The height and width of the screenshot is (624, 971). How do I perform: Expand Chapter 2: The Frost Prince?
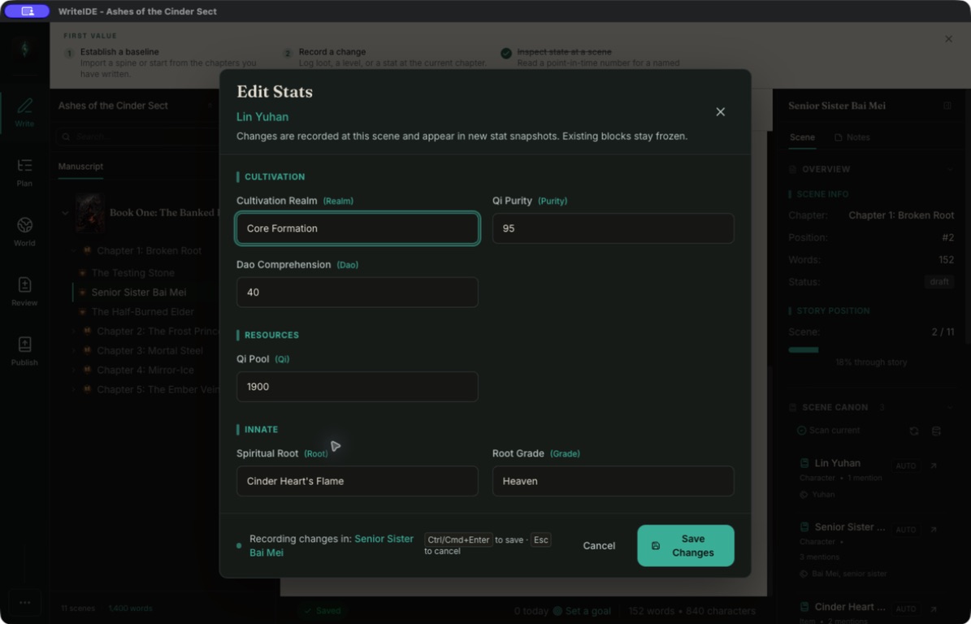click(x=74, y=331)
